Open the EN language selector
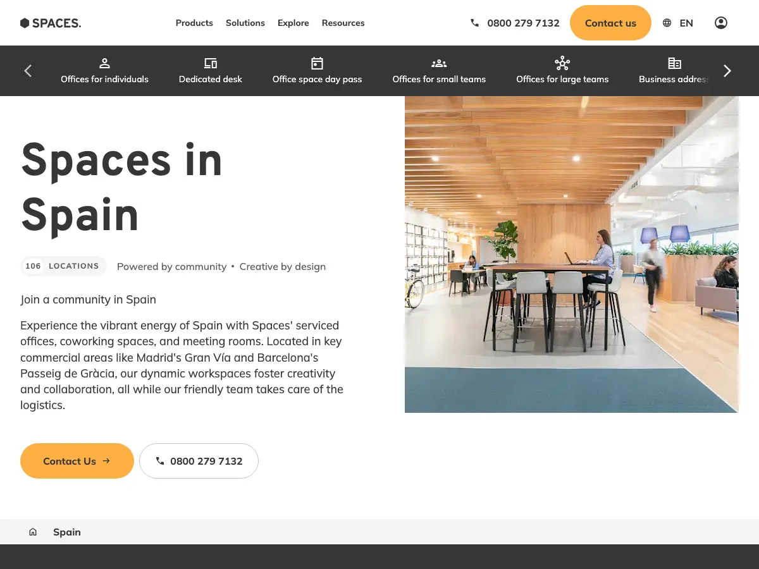The image size is (759, 569). 686,23
